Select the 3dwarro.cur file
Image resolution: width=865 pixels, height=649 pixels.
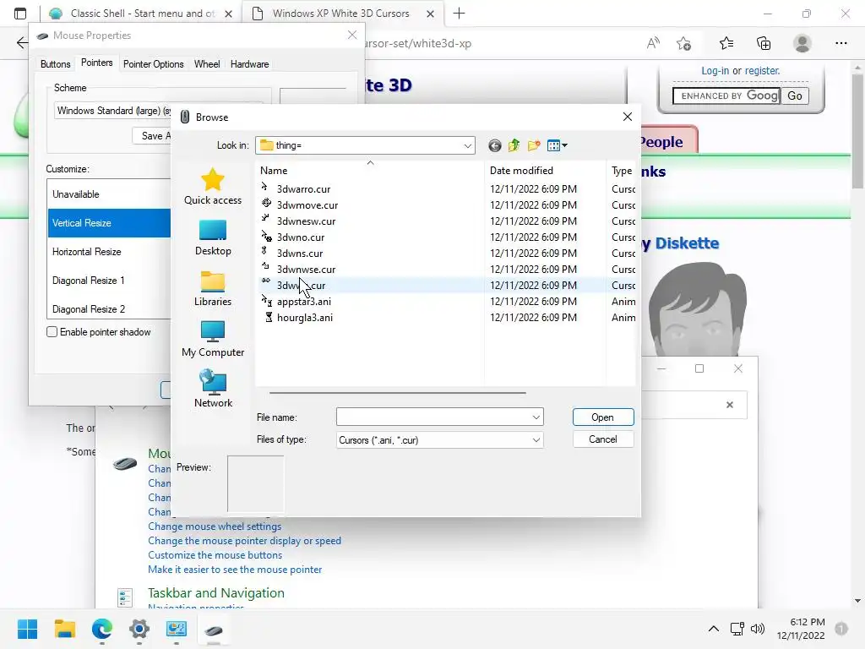pos(303,188)
